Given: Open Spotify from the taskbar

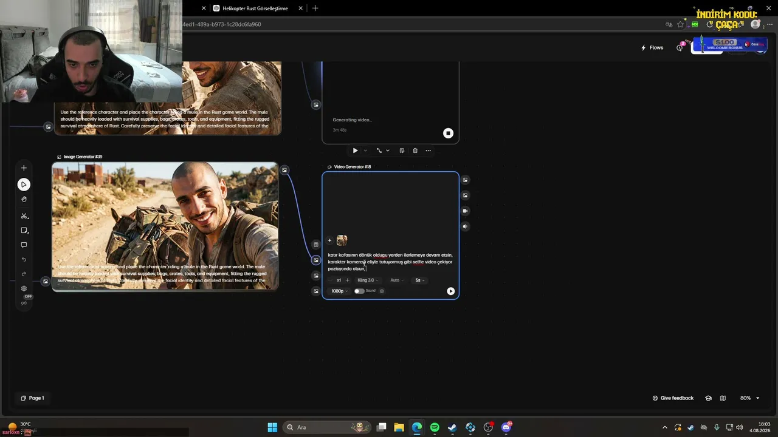Looking at the screenshot, I should pos(435,427).
